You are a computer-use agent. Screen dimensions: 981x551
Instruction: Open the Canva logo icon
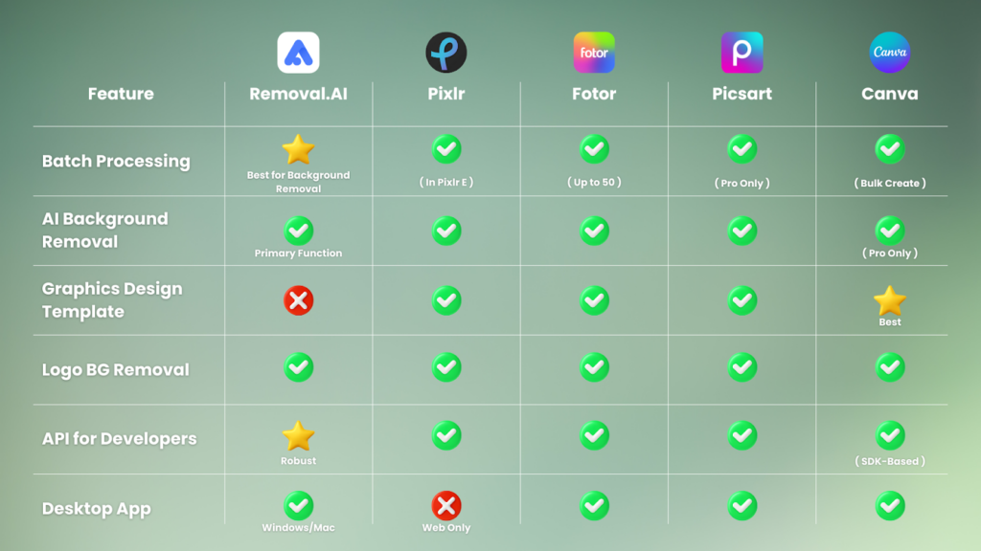(x=889, y=53)
